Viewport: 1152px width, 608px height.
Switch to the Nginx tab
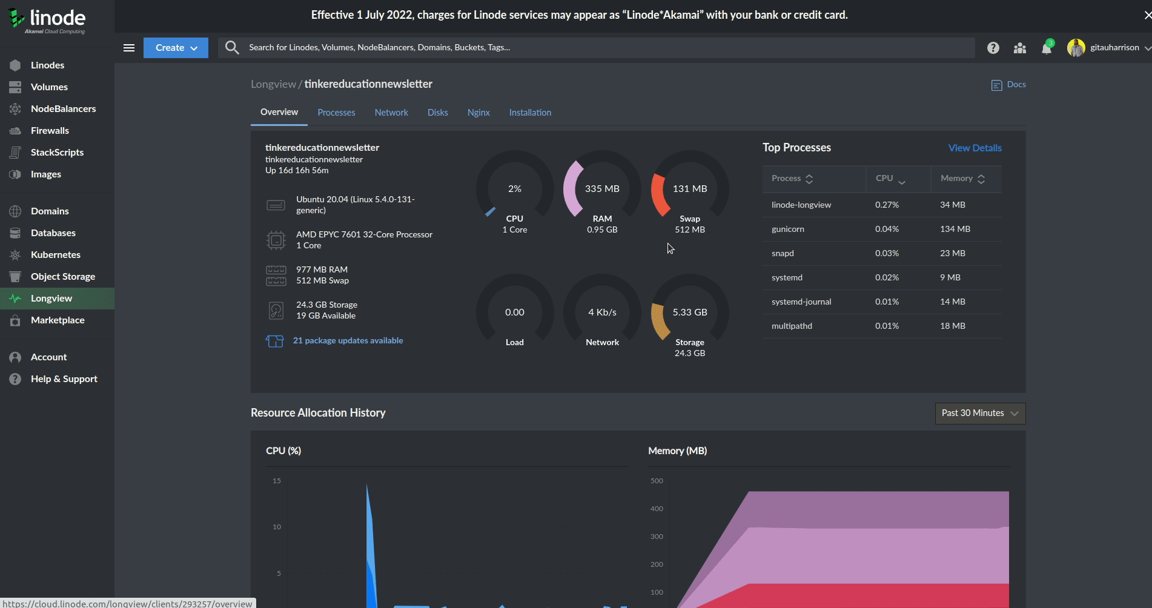[x=478, y=113]
